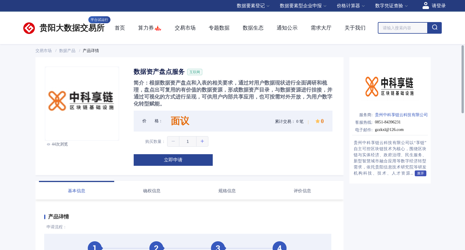Click the 贵阳大数据交易所 site title

pos(72,28)
